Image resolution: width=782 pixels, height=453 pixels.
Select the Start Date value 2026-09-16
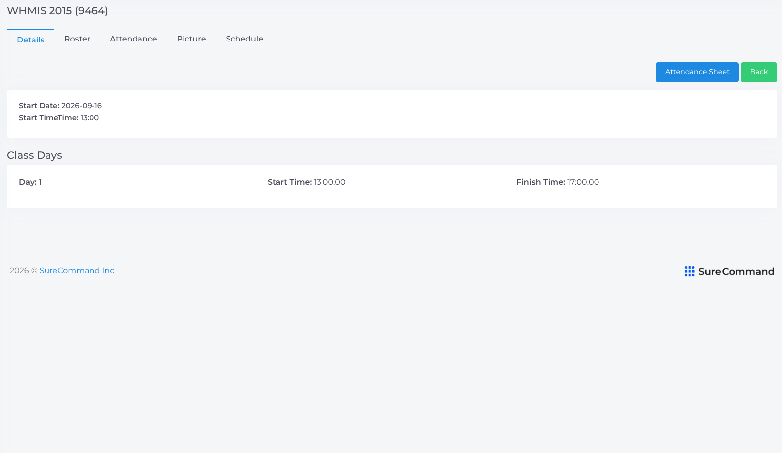(82, 106)
